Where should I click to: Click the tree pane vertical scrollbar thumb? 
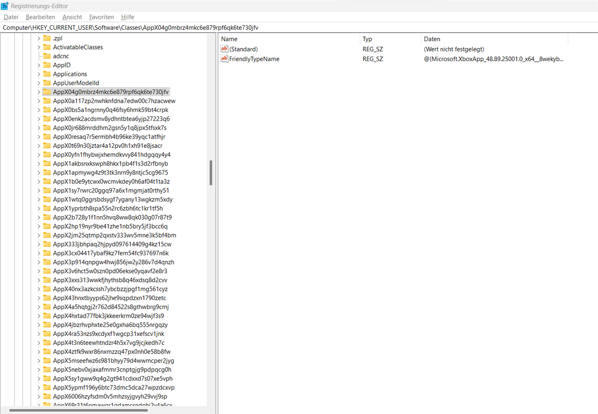(x=211, y=173)
